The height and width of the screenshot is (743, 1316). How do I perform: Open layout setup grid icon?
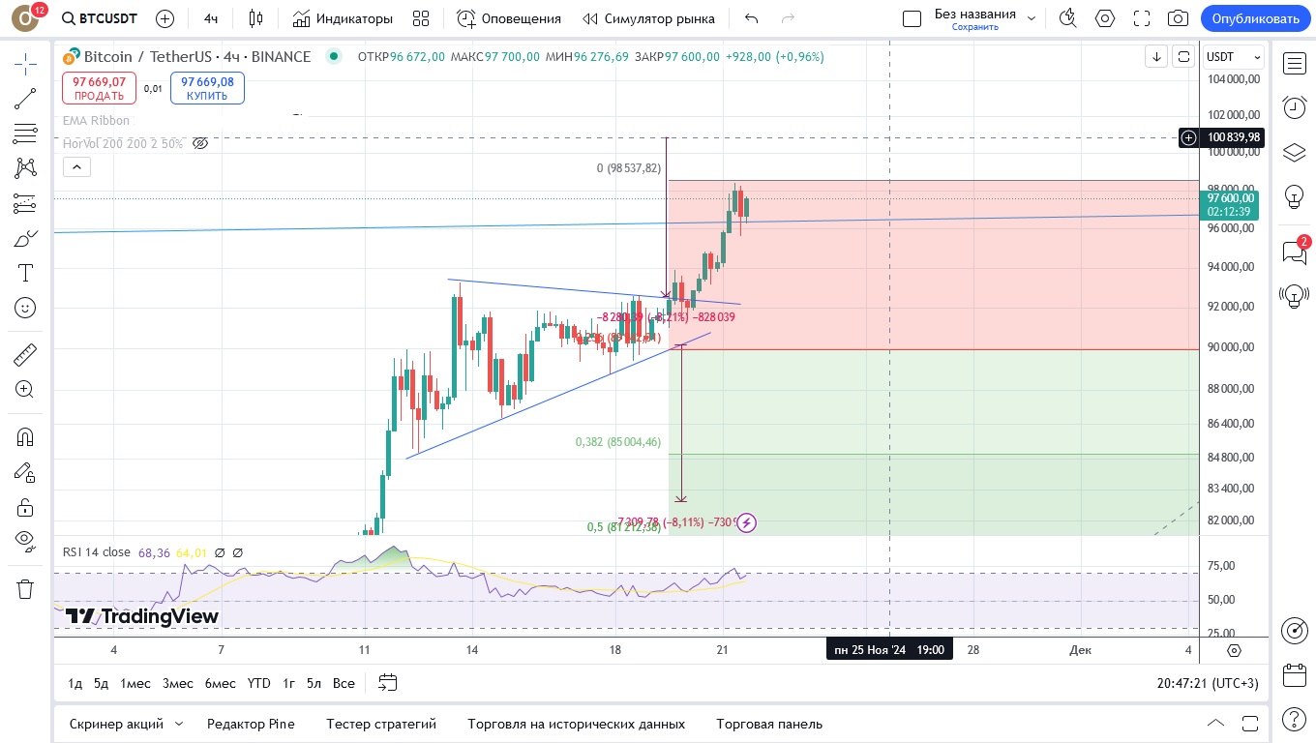[x=420, y=18]
